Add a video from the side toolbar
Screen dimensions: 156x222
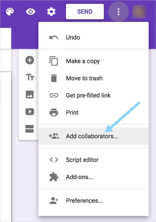(30, 112)
